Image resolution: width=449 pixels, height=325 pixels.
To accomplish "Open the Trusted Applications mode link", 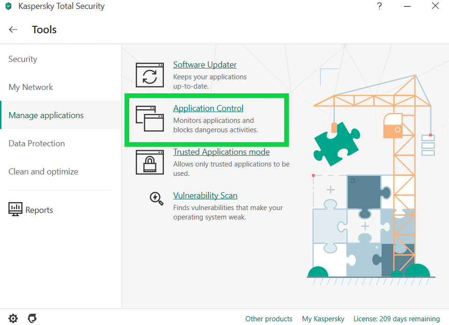I will tap(221, 152).
